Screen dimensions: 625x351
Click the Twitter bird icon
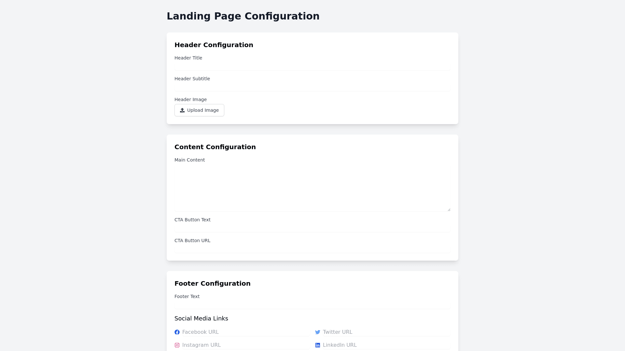click(318, 332)
